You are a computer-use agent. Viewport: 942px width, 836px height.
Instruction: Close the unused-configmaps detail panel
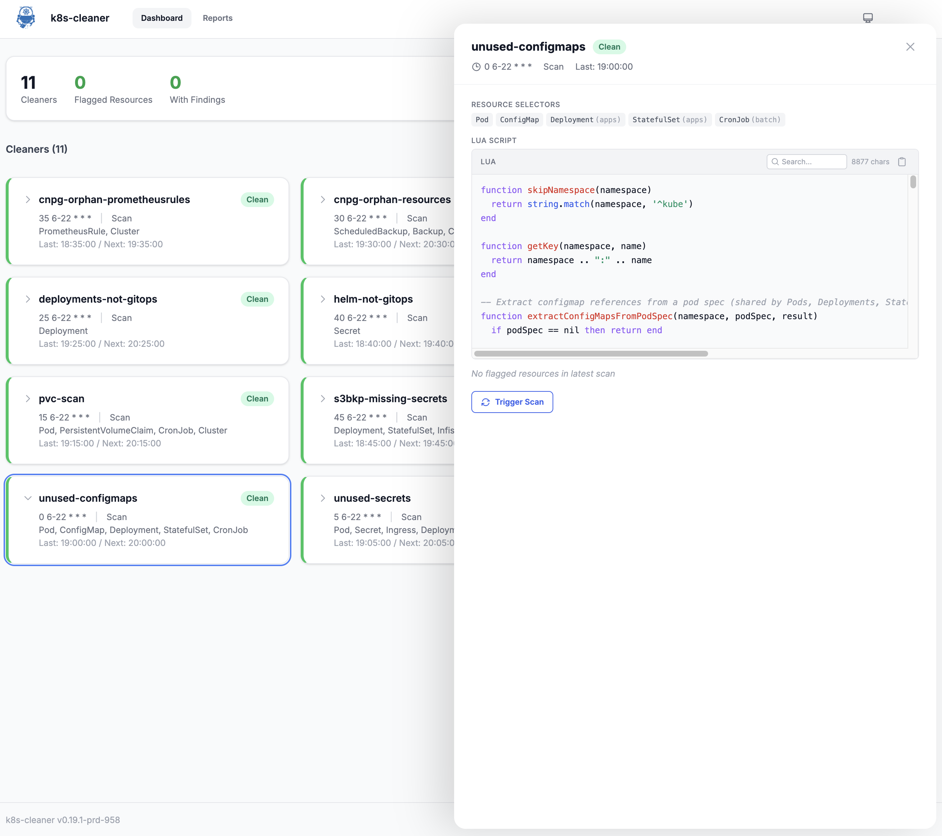click(x=910, y=47)
